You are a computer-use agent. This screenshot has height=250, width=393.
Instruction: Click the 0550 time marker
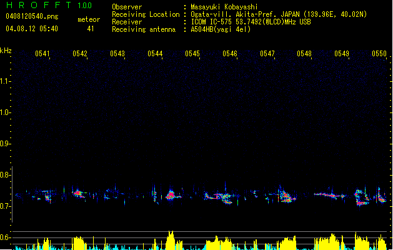tap(379, 54)
